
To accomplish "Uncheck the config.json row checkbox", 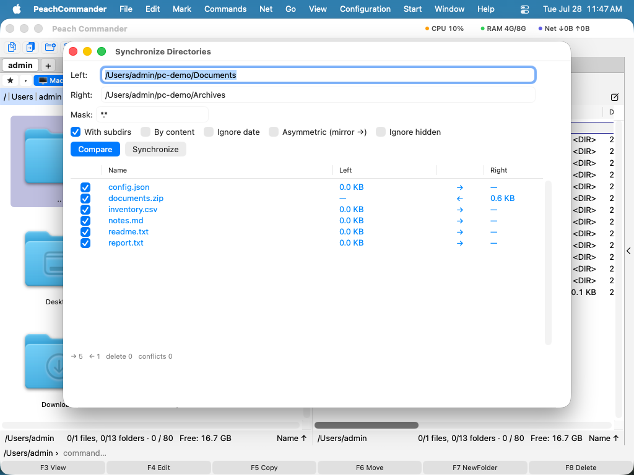I will point(85,187).
